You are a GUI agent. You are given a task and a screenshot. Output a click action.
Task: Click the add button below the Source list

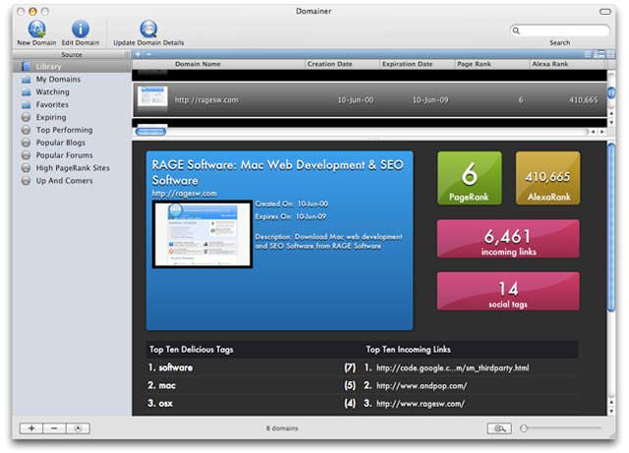point(31,428)
